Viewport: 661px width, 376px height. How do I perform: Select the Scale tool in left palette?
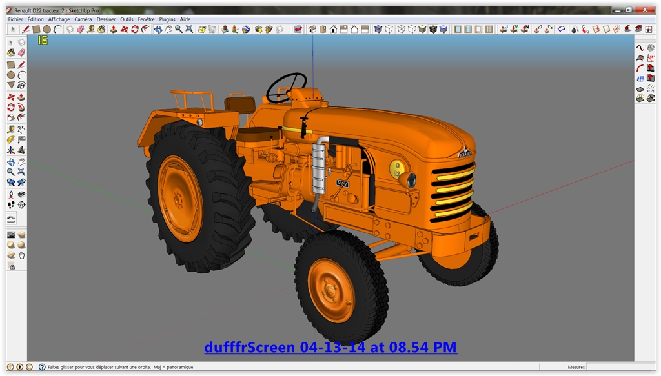coord(11,117)
